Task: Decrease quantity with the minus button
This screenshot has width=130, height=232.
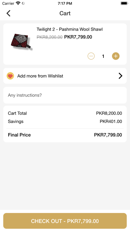Action: coord(91,56)
